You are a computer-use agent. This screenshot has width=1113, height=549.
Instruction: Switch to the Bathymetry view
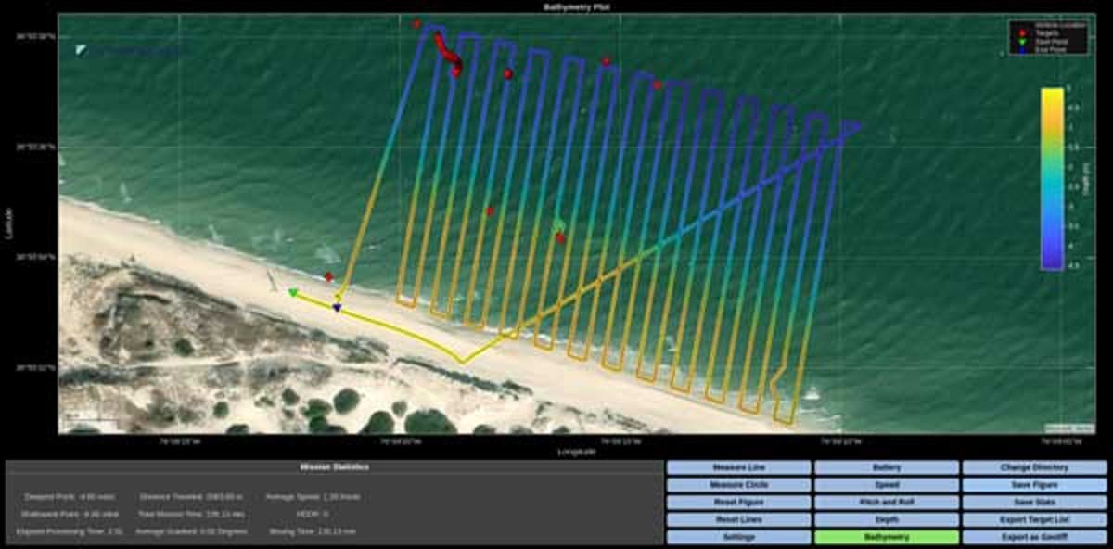[886, 538]
